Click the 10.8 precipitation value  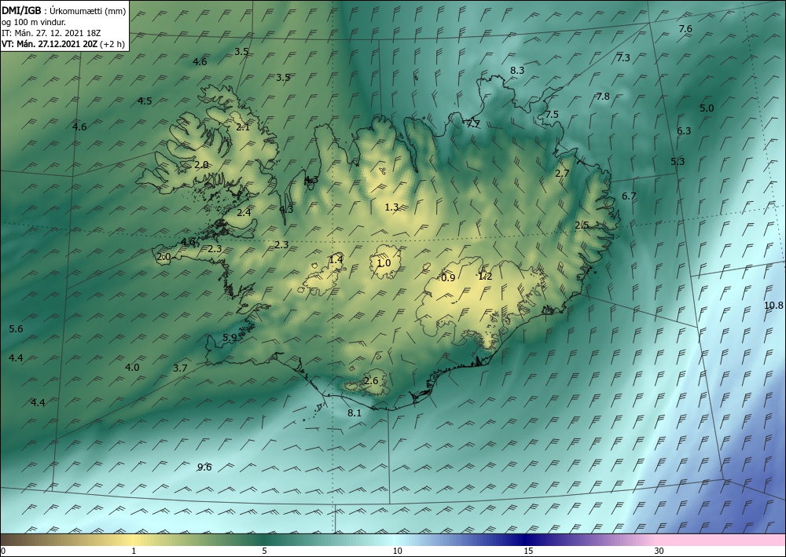pos(773,306)
